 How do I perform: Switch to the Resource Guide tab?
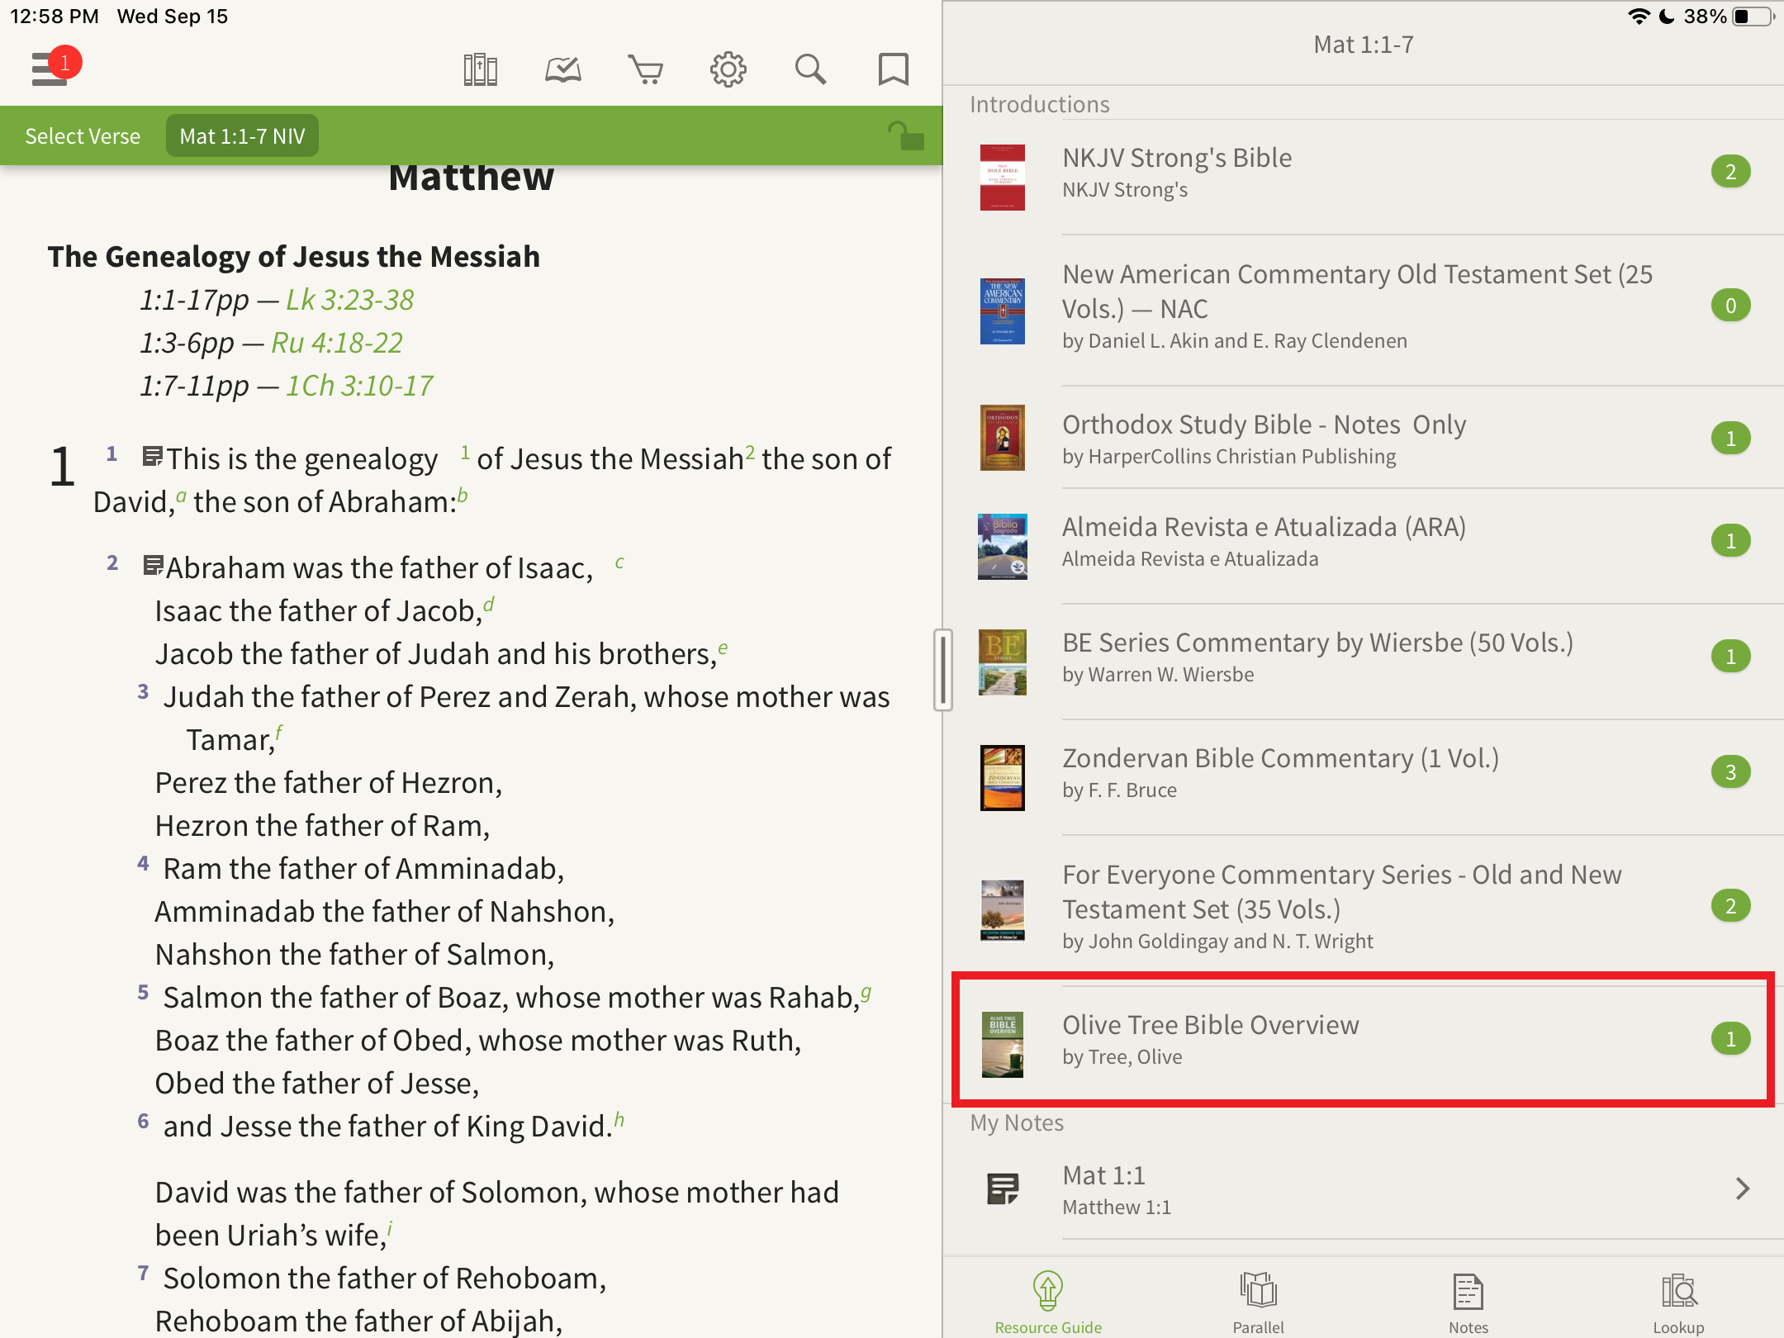1048,1302
